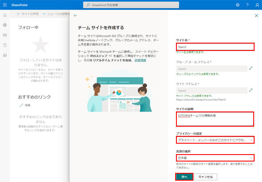This screenshot has height=182, width=262.
Task: Close the create team site panel
Action: point(256,16)
